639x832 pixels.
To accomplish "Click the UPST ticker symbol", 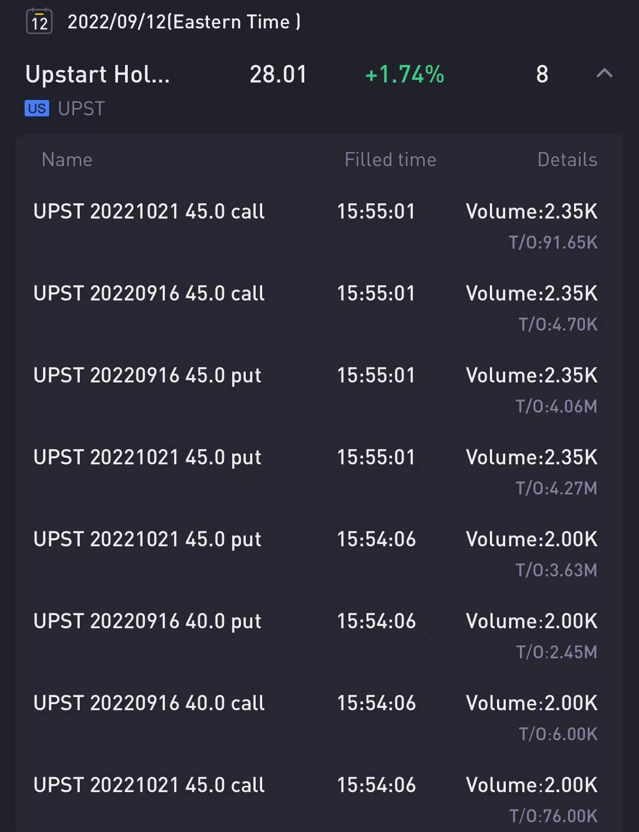I will [81, 109].
